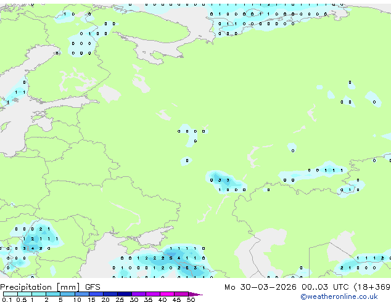Click the legend value '30'

[x=134, y=300]
